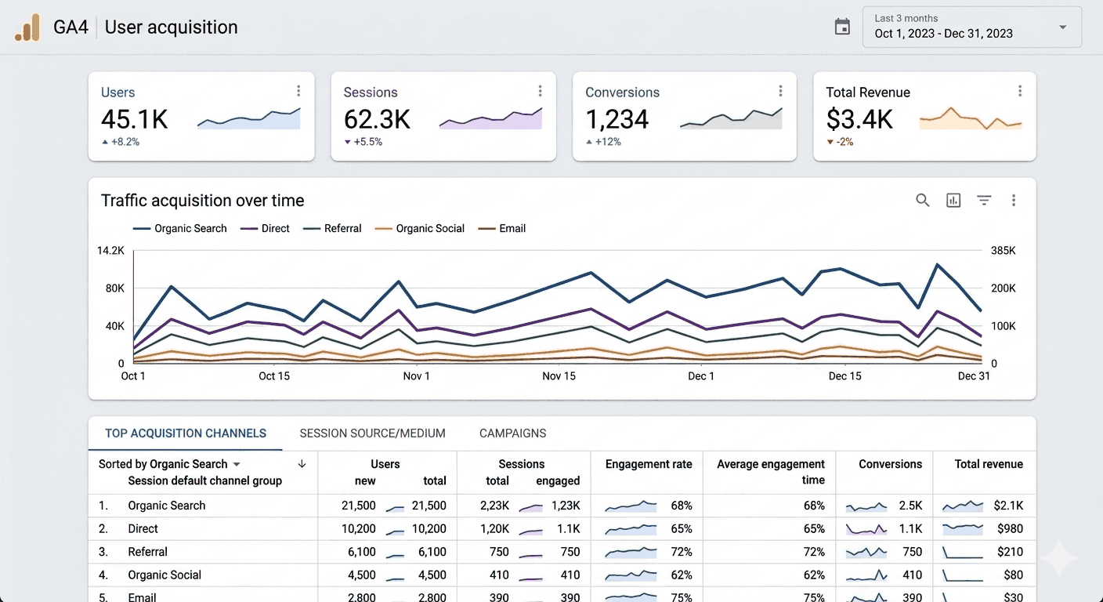1103x602 pixels.
Task: Switch to Top Acquisition Channels tab
Action: [x=186, y=433]
